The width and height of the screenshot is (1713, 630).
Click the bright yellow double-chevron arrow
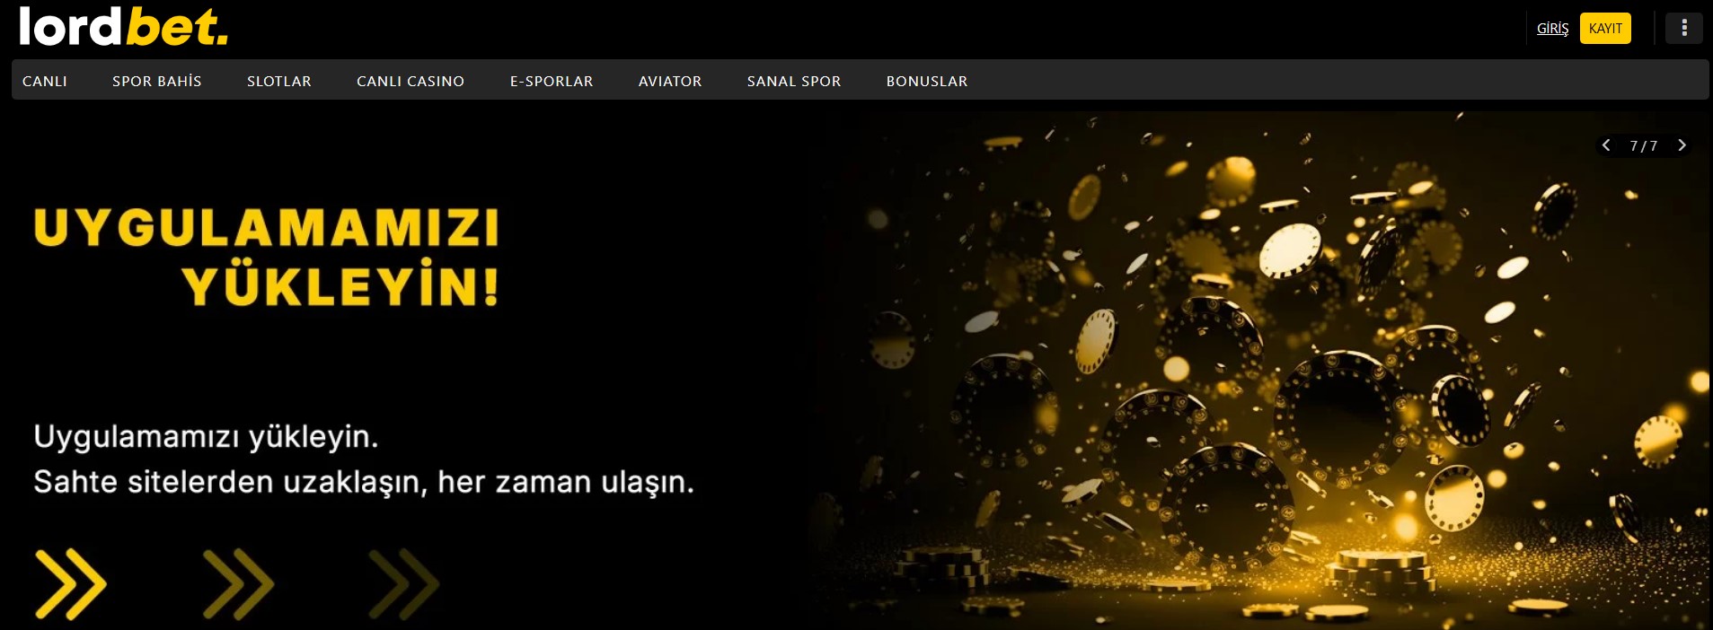pyautogui.click(x=71, y=584)
